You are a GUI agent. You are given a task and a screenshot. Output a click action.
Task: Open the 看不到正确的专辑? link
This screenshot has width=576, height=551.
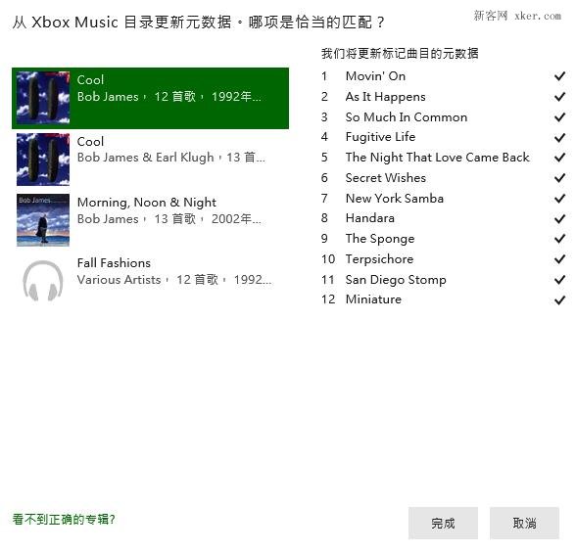click(64, 519)
